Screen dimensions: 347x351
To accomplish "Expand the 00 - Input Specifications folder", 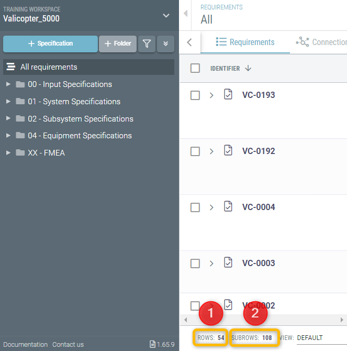I will [8, 84].
